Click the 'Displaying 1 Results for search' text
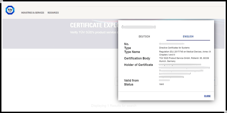 coord(114,106)
